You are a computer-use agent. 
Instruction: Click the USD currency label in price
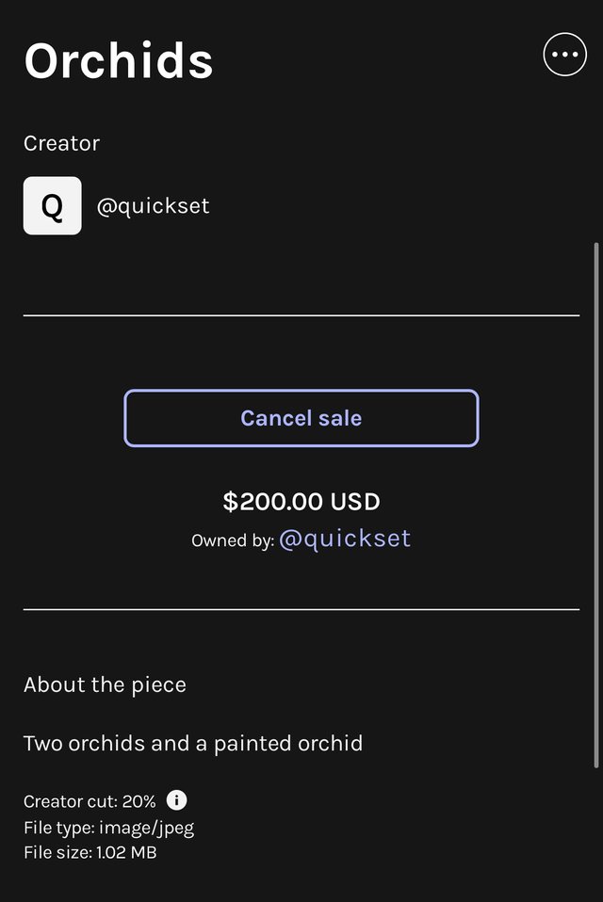355,502
